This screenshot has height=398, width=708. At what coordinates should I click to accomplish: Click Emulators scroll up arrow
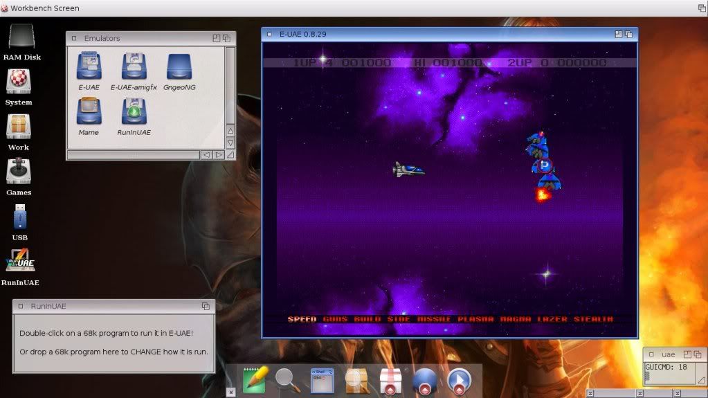pyautogui.click(x=230, y=131)
